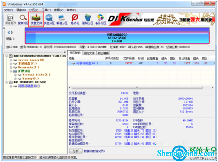This screenshot has width=218, height=162.
Task: Expand the Documents (D:) node
Action: coord(11,67)
